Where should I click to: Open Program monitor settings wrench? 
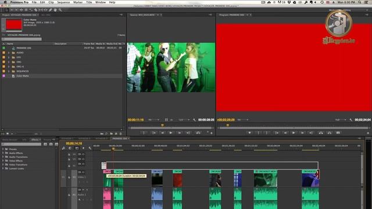(351, 120)
